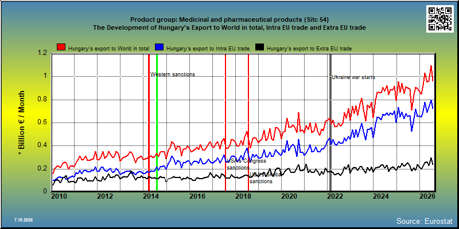Click the date stamp 7.10.2026
Image resolution: width=459 pixels, height=229 pixels.
24,220
